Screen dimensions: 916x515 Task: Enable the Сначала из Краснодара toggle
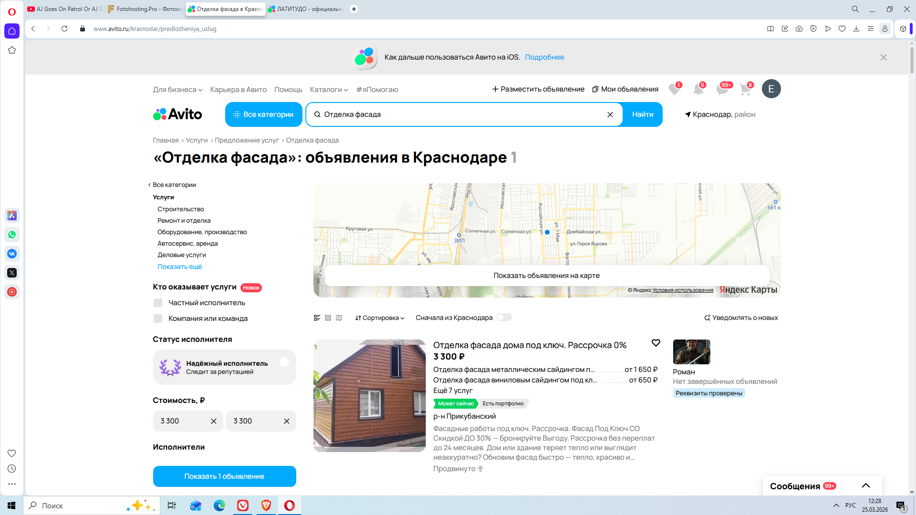(x=504, y=318)
